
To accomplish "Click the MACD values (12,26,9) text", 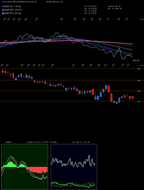I will click(x=40, y=142).
